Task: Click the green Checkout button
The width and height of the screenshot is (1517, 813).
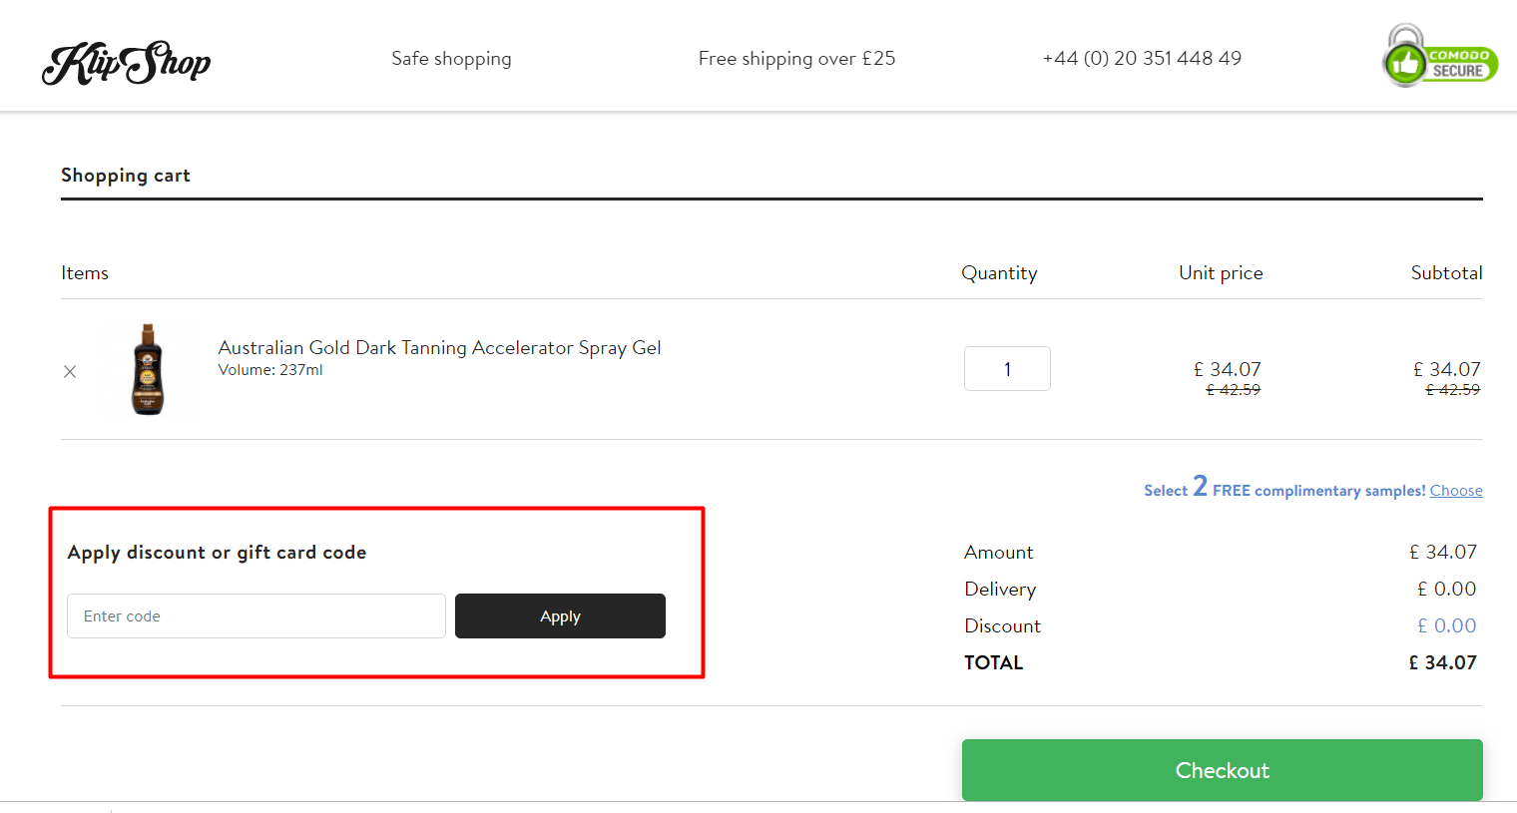Action: pyautogui.click(x=1222, y=769)
